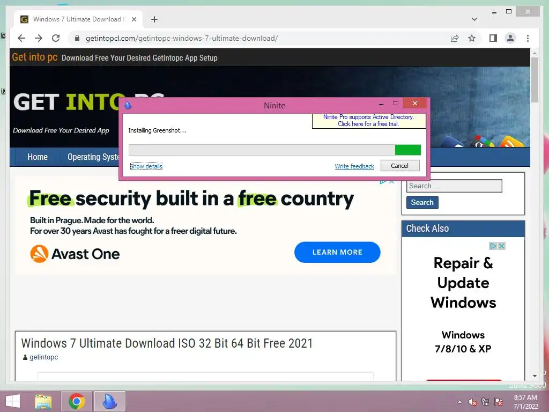Click the Avast LEARN MORE button
This screenshot has height=412, width=549.
pyautogui.click(x=337, y=252)
